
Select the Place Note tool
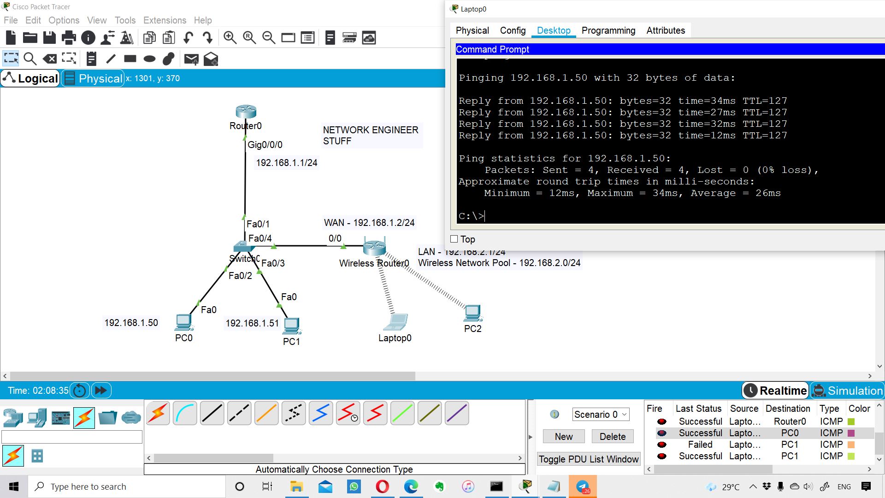tap(91, 59)
